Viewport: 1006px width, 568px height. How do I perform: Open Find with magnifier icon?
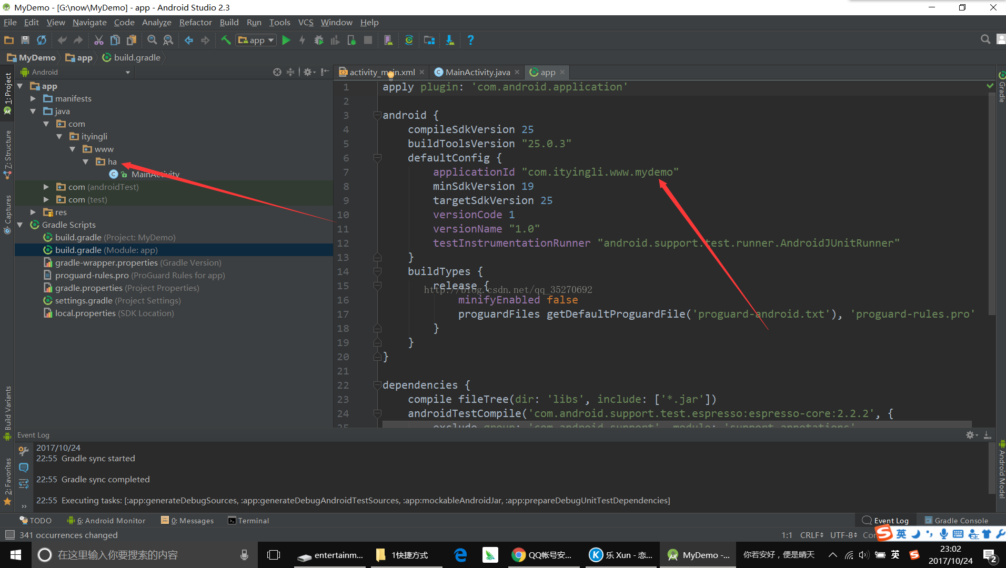pos(152,40)
